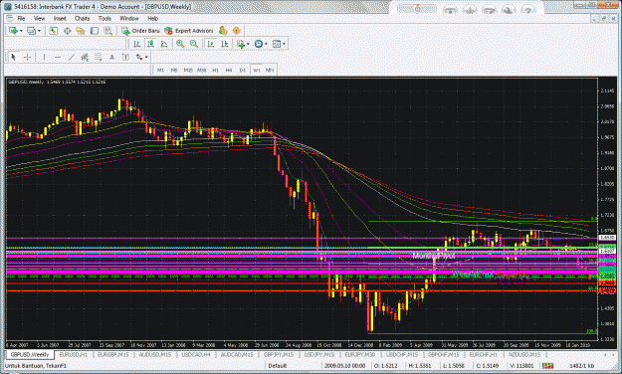Toggle the Terminal panel icon
Screen dimensions: 622x374
[x=94, y=31]
